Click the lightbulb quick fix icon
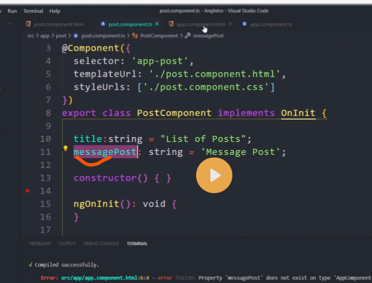This screenshot has width=372, height=283. click(x=65, y=149)
